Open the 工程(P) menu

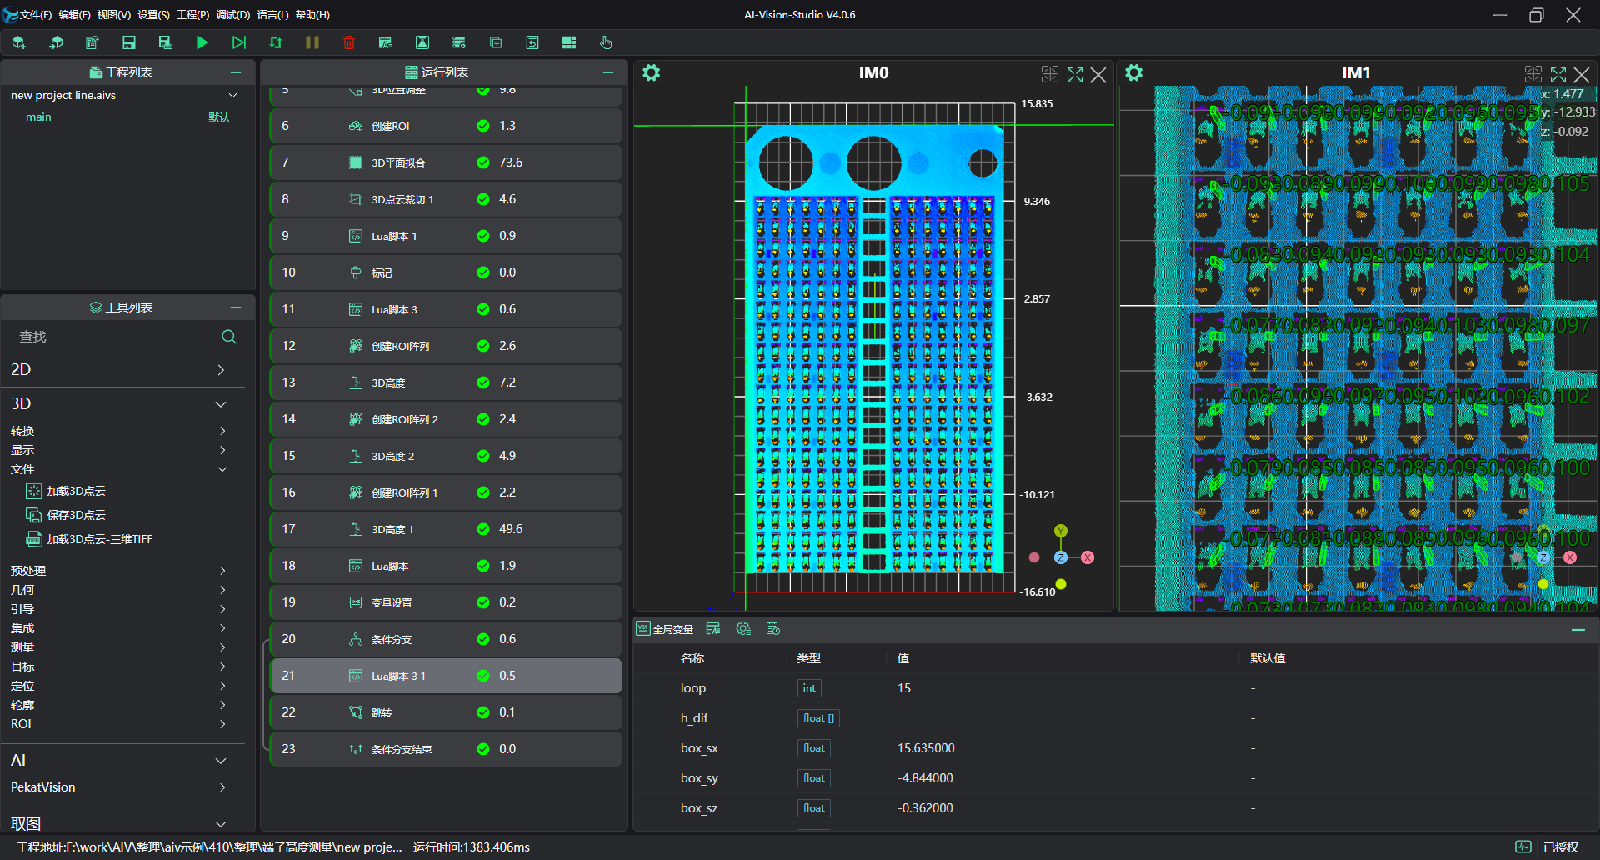tap(192, 15)
